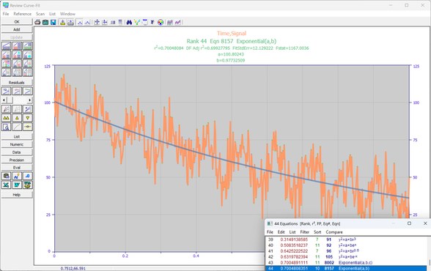Image resolution: width=431 pixels, height=271 pixels.
Task: Click the binoculars icon in the toolbar
Action: pos(129,22)
